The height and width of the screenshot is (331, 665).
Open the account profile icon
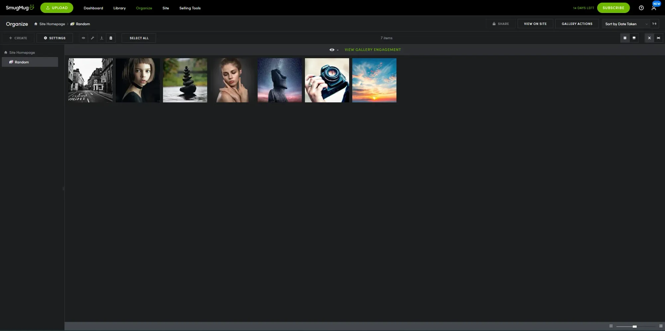point(654,8)
